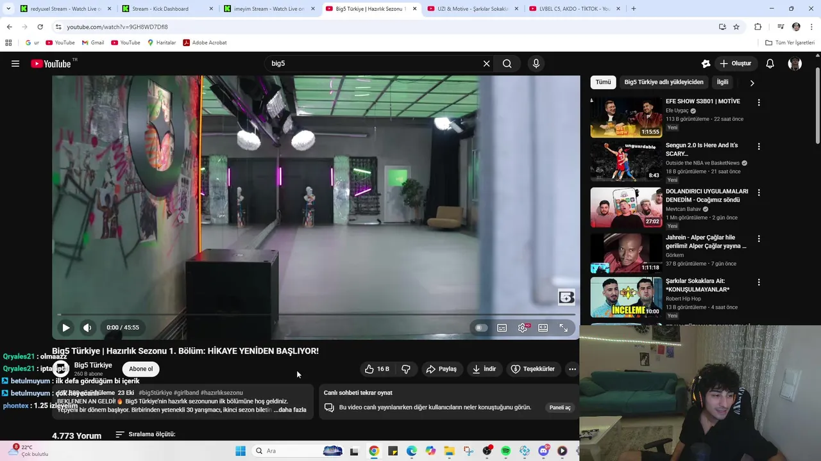Open options for Şarkılar Sokaklara Ait video
This screenshot has height=461, width=821.
point(759,282)
